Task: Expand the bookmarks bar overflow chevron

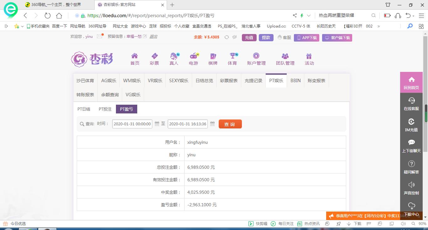Action: point(378,26)
